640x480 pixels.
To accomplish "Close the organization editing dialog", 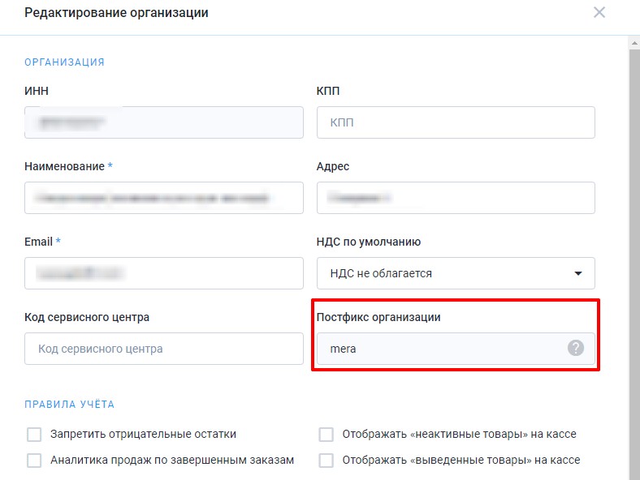I will 599,13.
